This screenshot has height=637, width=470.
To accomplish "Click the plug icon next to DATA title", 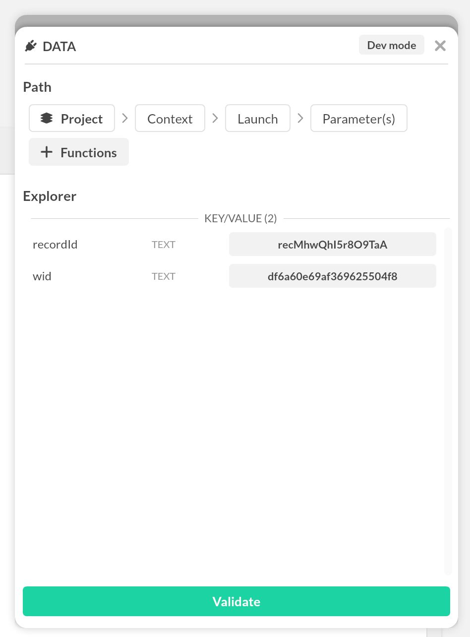I will [31, 45].
